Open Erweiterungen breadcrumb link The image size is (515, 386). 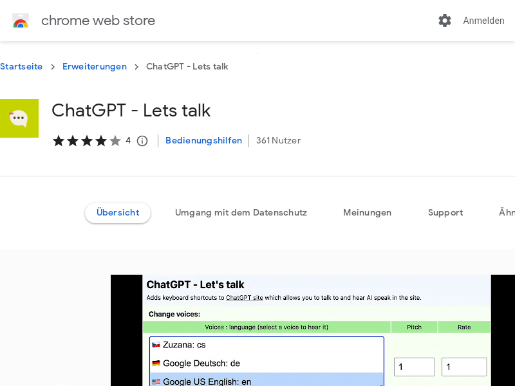click(95, 67)
